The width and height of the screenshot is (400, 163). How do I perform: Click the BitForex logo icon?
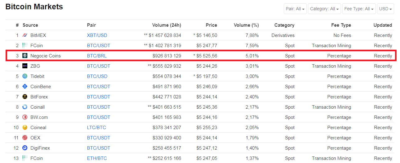point(25,97)
